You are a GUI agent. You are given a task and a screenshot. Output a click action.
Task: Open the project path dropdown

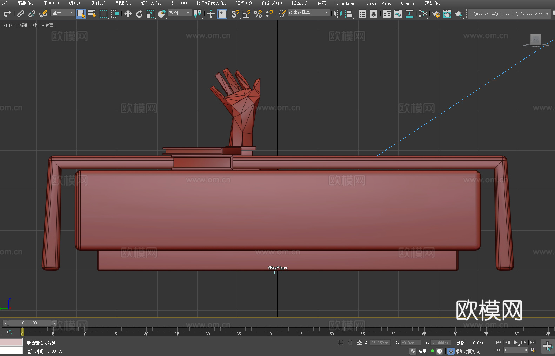coord(509,14)
